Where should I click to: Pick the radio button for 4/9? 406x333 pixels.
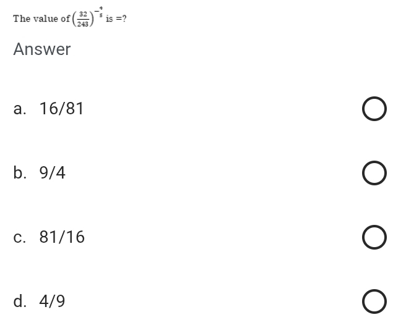(x=375, y=302)
